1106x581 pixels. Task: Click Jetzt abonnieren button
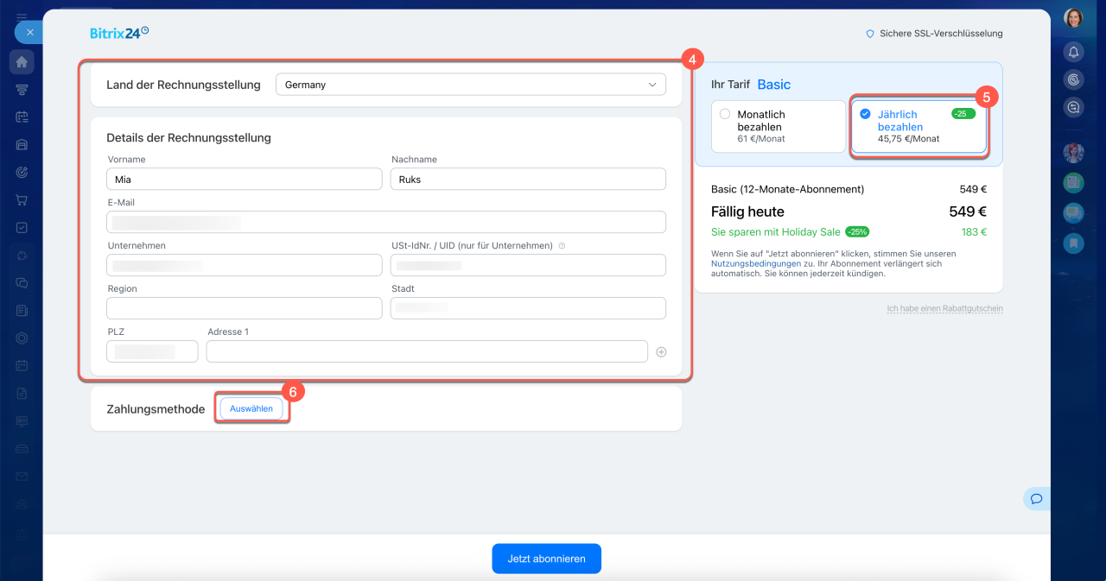coord(546,559)
